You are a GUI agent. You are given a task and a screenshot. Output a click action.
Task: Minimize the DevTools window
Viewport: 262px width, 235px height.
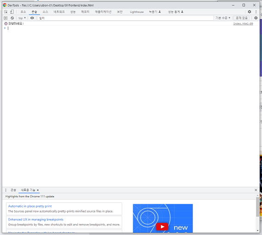(233, 5)
